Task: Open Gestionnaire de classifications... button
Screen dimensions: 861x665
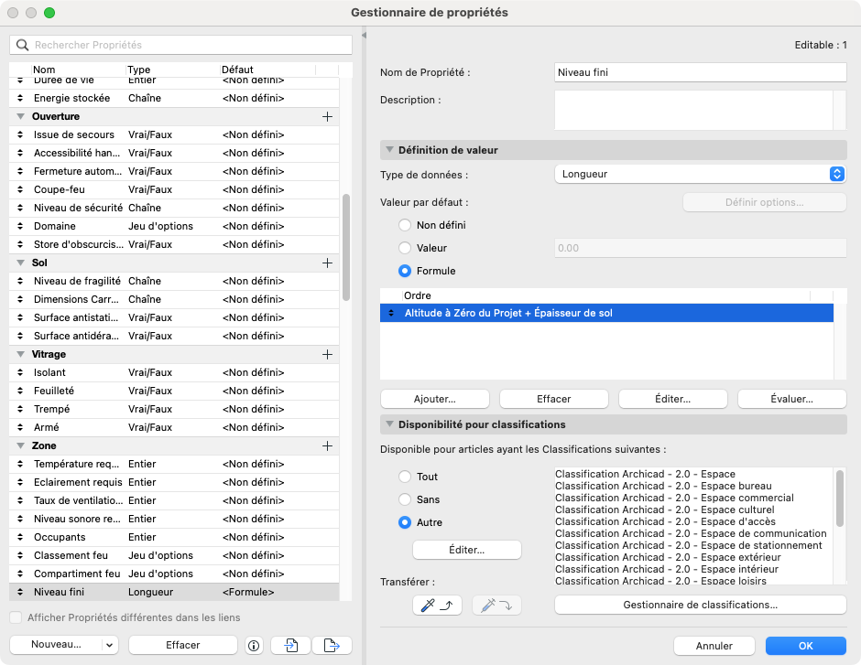Action: (700, 606)
